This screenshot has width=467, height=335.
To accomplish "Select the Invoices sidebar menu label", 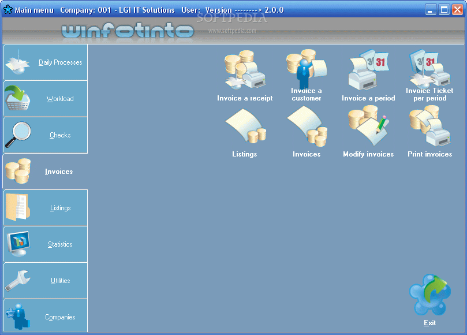I will [59, 172].
